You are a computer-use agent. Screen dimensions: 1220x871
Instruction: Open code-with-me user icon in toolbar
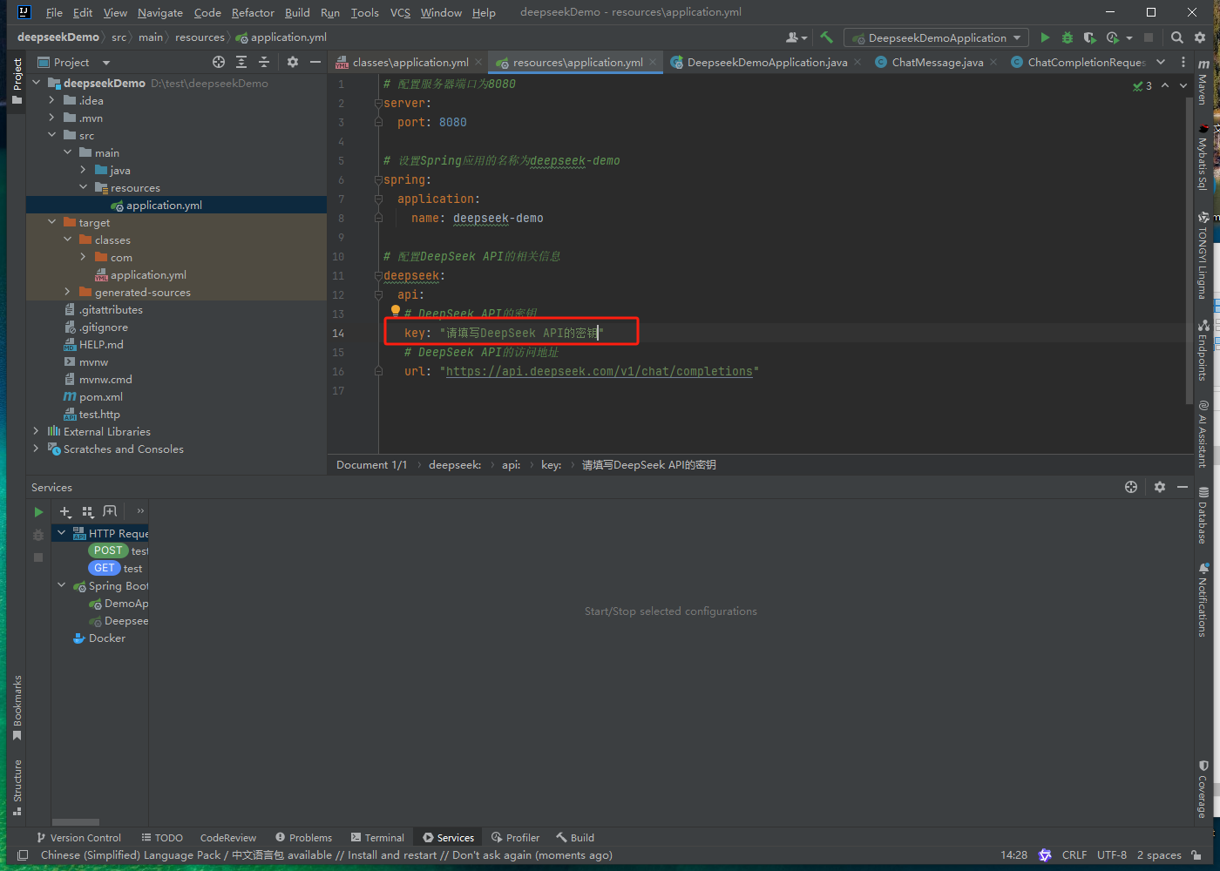coord(796,37)
